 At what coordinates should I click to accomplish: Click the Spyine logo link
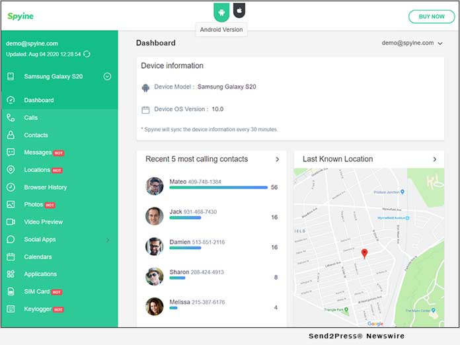[20, 16]
